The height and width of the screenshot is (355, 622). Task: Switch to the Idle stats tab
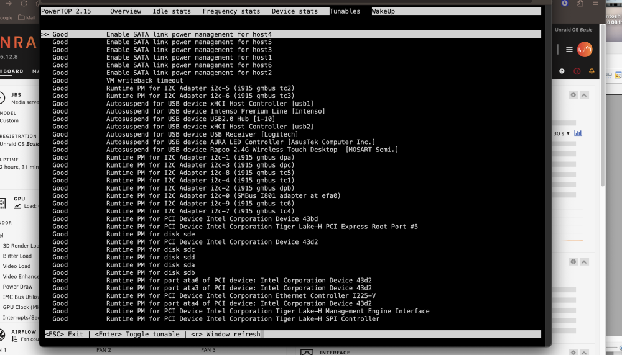(x=172, y=11)
